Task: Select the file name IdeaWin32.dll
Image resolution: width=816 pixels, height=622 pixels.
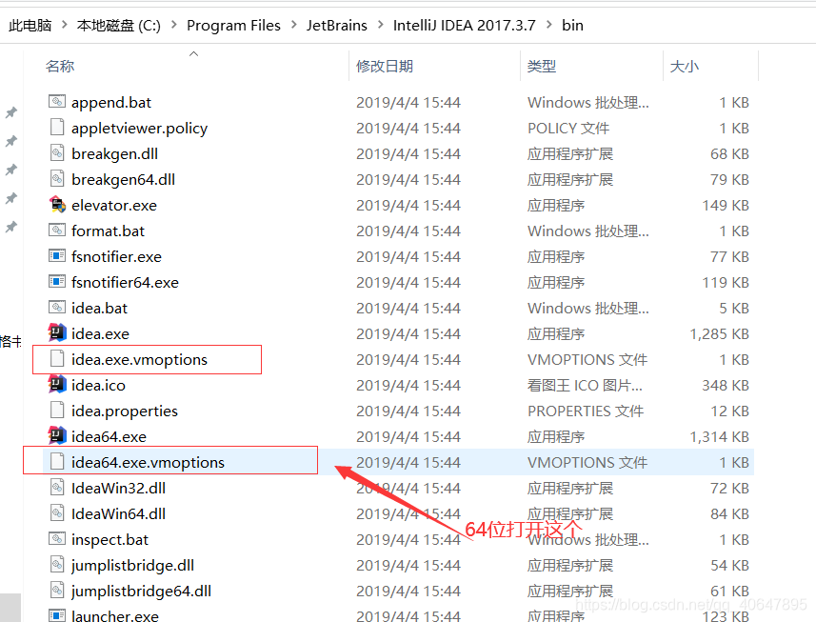Action: pyautogui.click(x=118, y=488)
